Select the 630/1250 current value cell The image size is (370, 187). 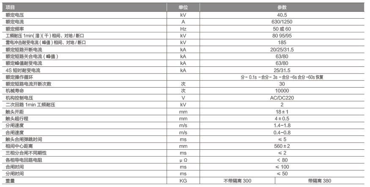pyautogui.click(x=281, y=22)
